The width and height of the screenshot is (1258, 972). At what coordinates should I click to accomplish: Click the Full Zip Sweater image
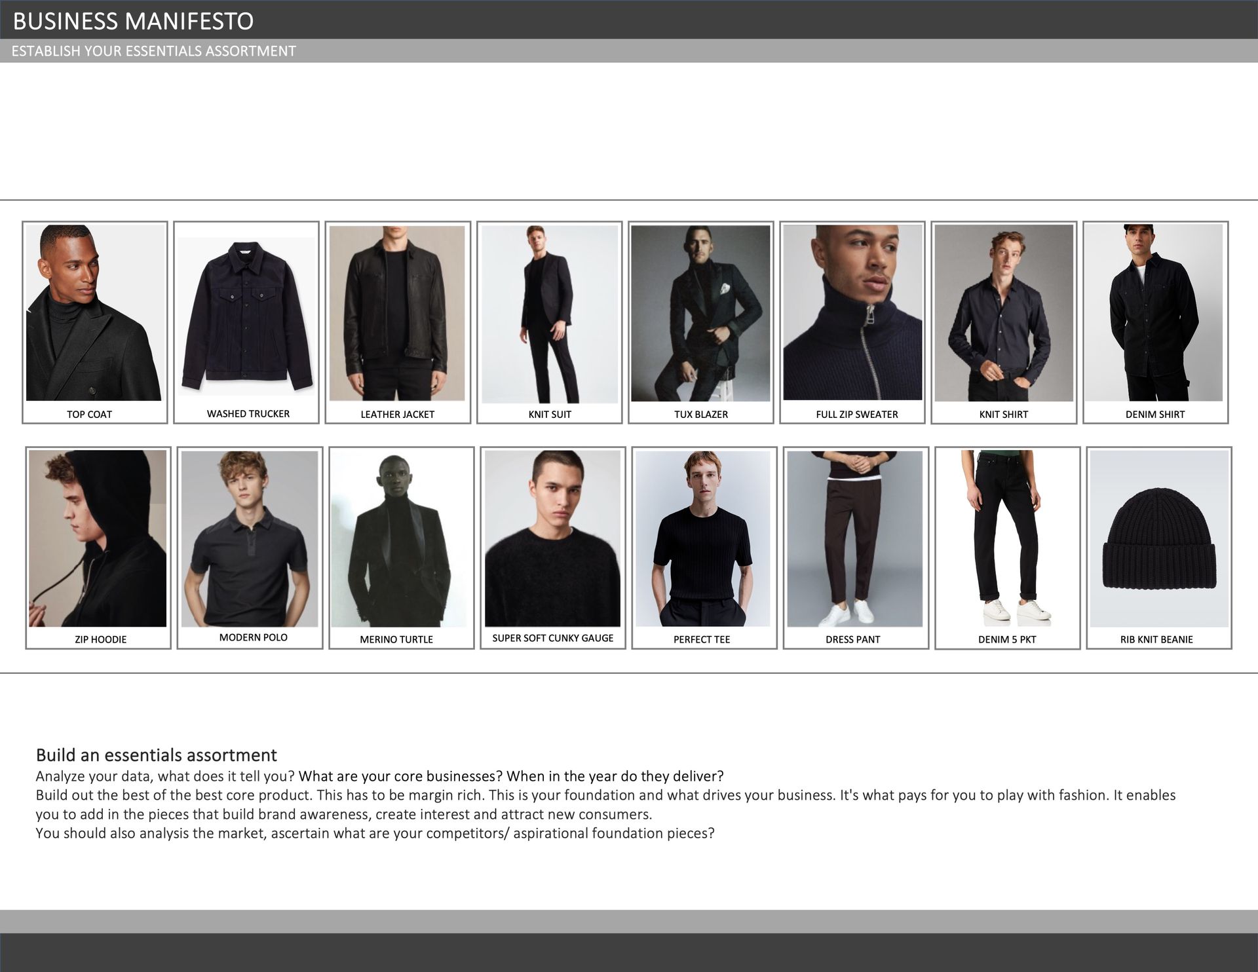click(852, 312)
